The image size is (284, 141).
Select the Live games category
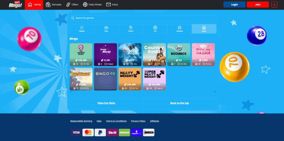click(x=155, y=29)
